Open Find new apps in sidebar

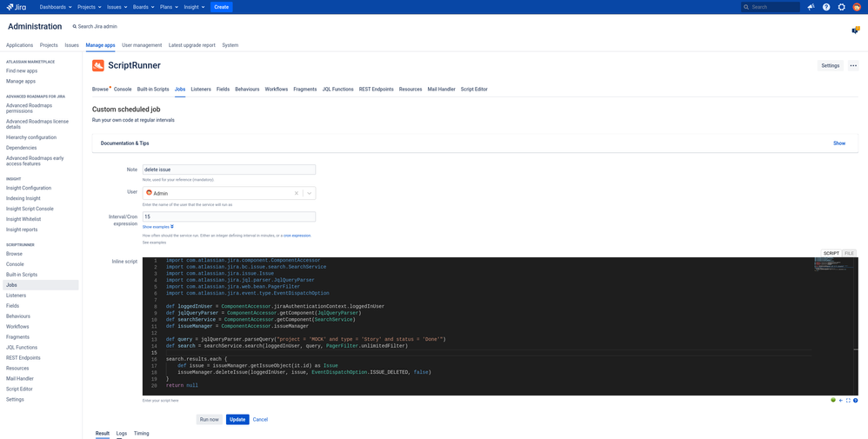(x=22, y=71)
